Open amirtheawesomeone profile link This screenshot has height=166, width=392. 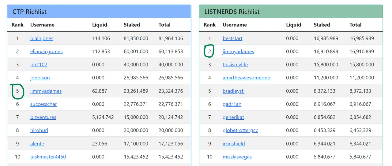[246, 78]
